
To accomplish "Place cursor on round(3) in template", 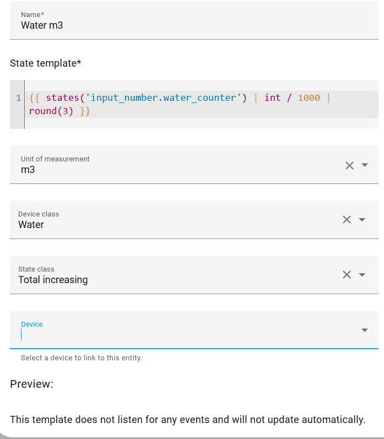I will click(51, 111).
